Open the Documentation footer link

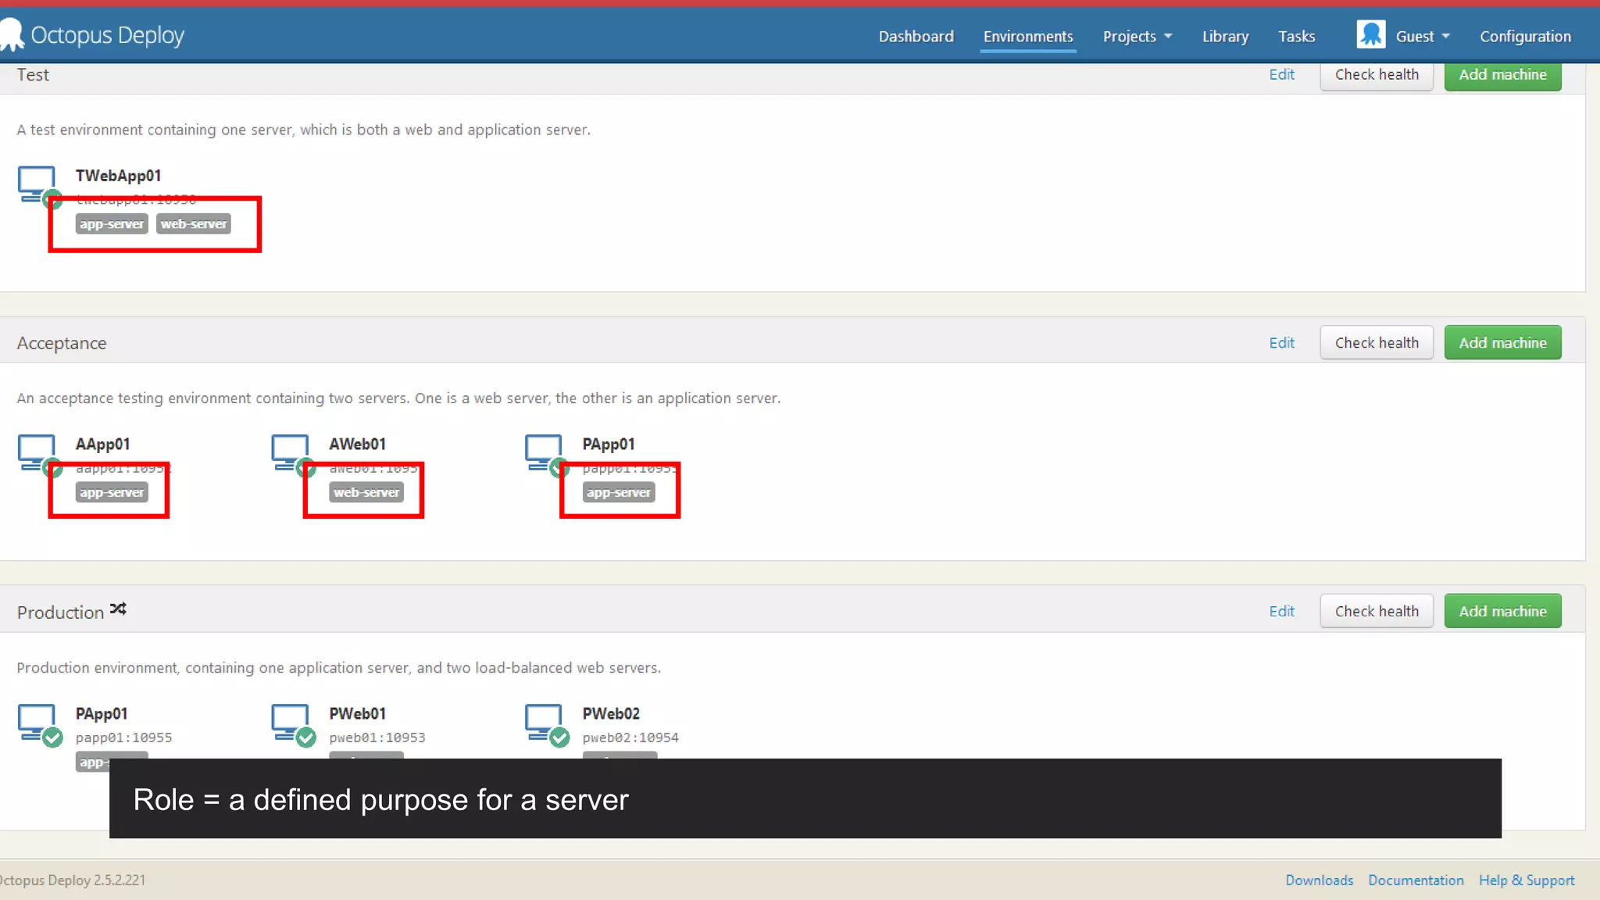click(x=1416, y=880)
